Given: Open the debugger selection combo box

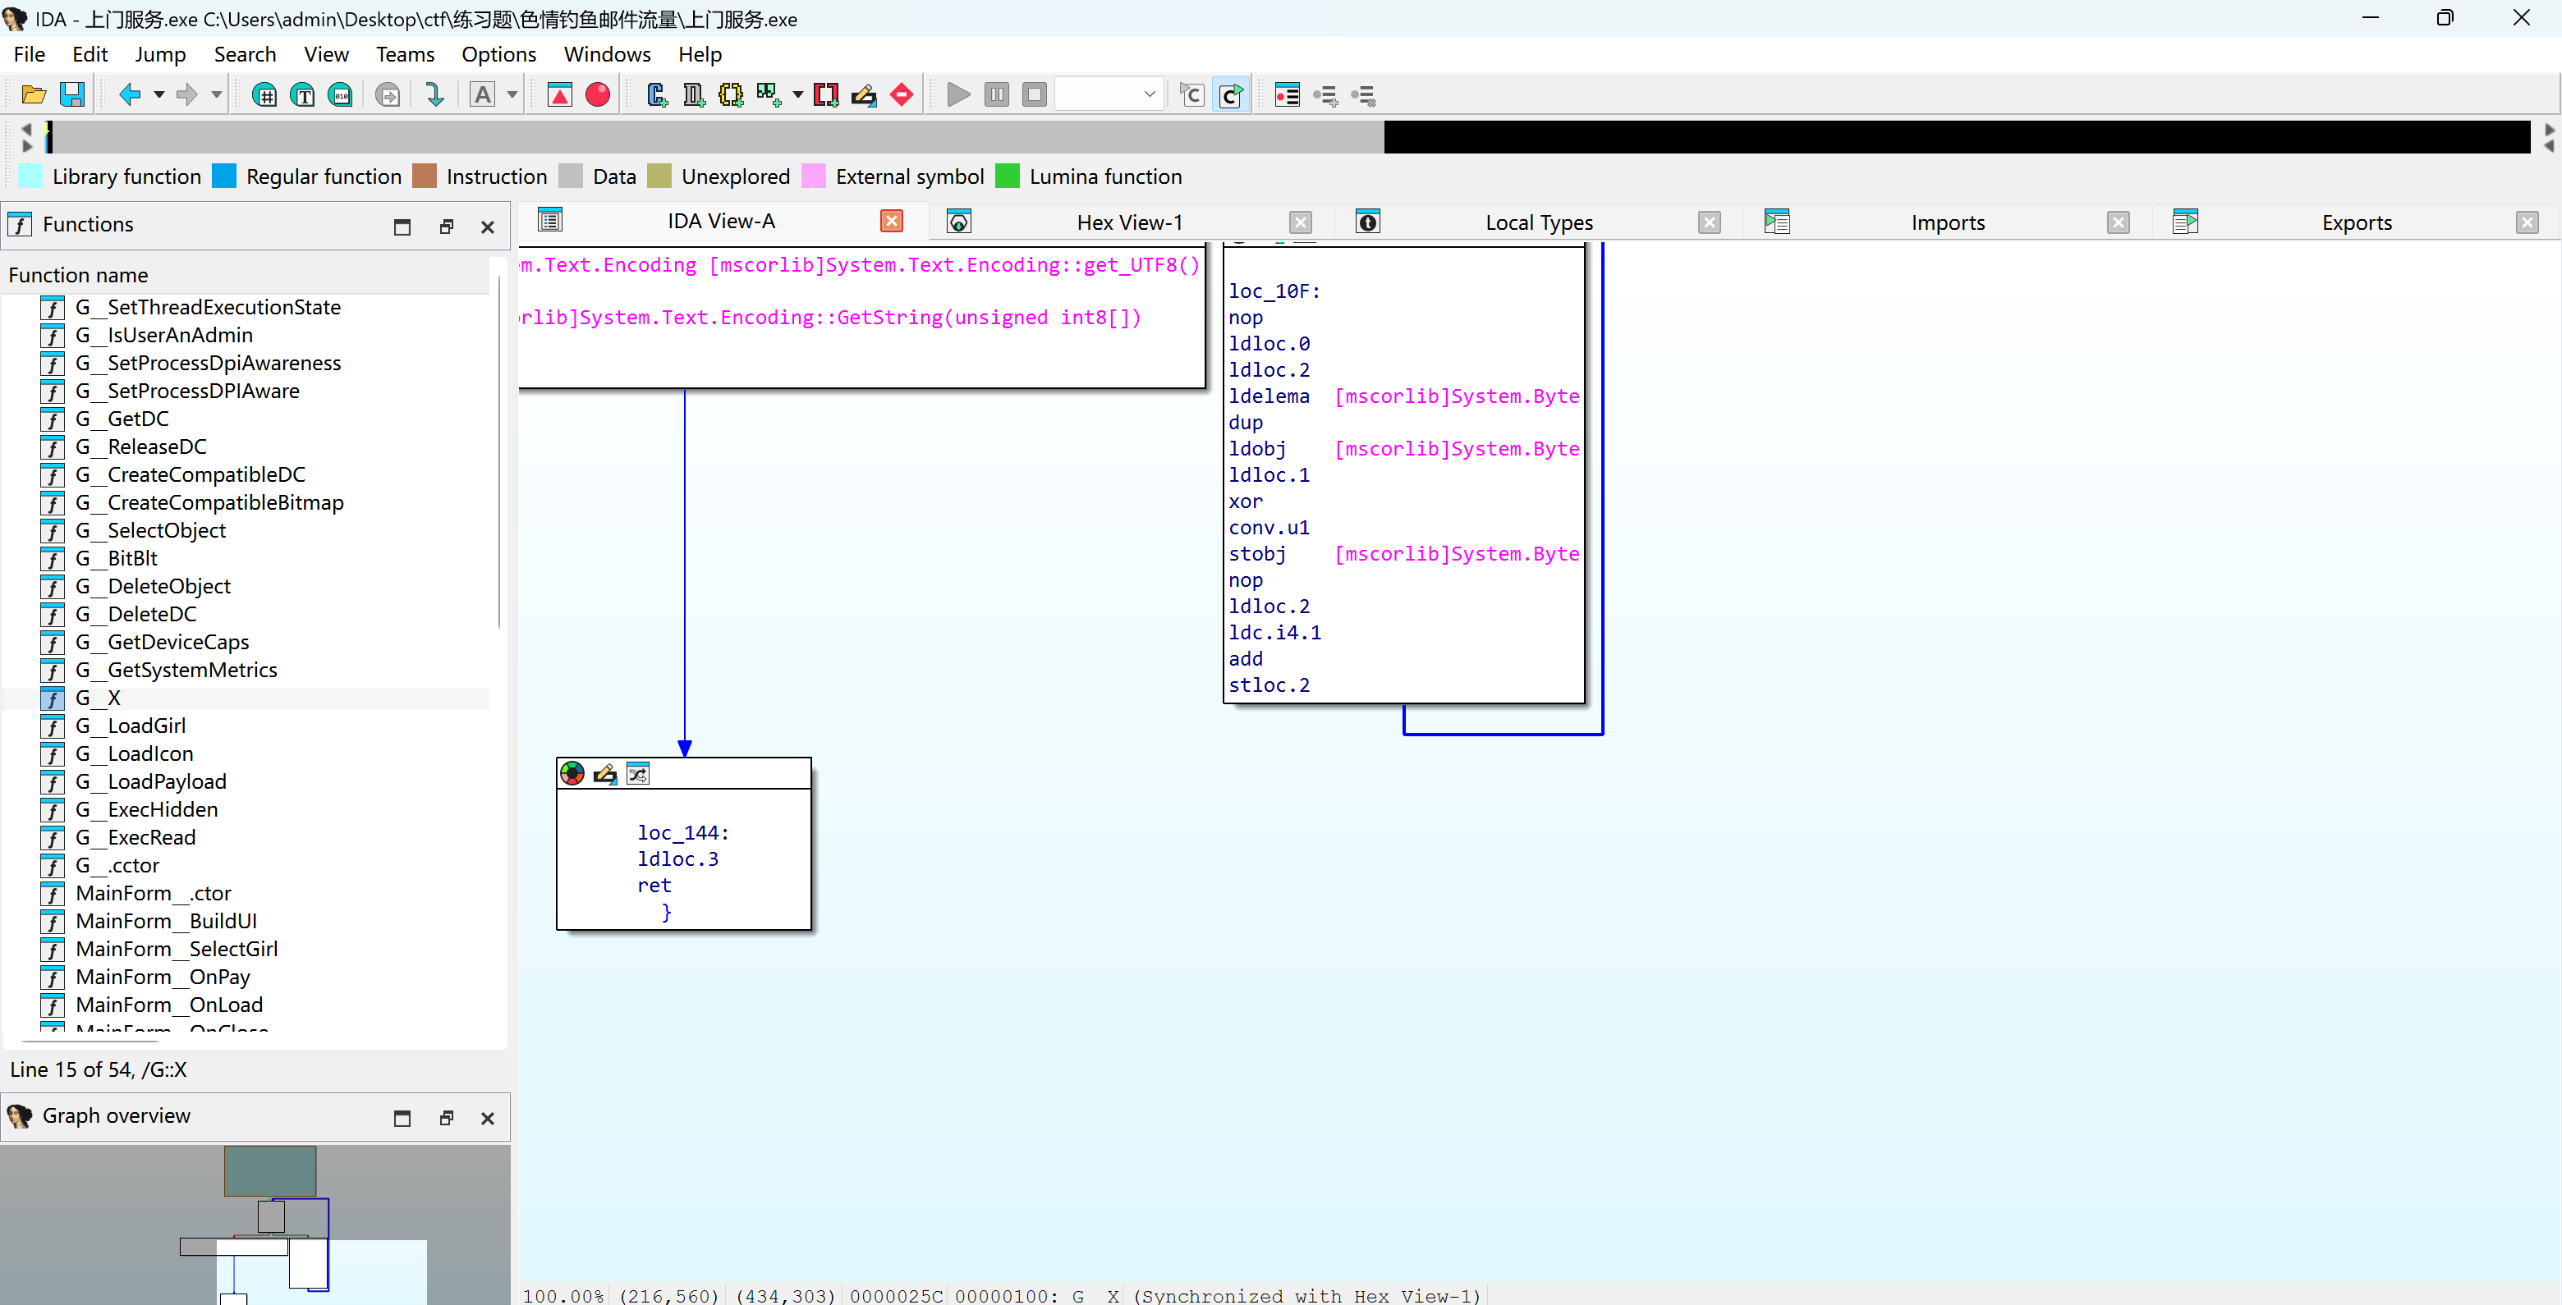Looking at the screenshot, I should (x=1109, y=95).
